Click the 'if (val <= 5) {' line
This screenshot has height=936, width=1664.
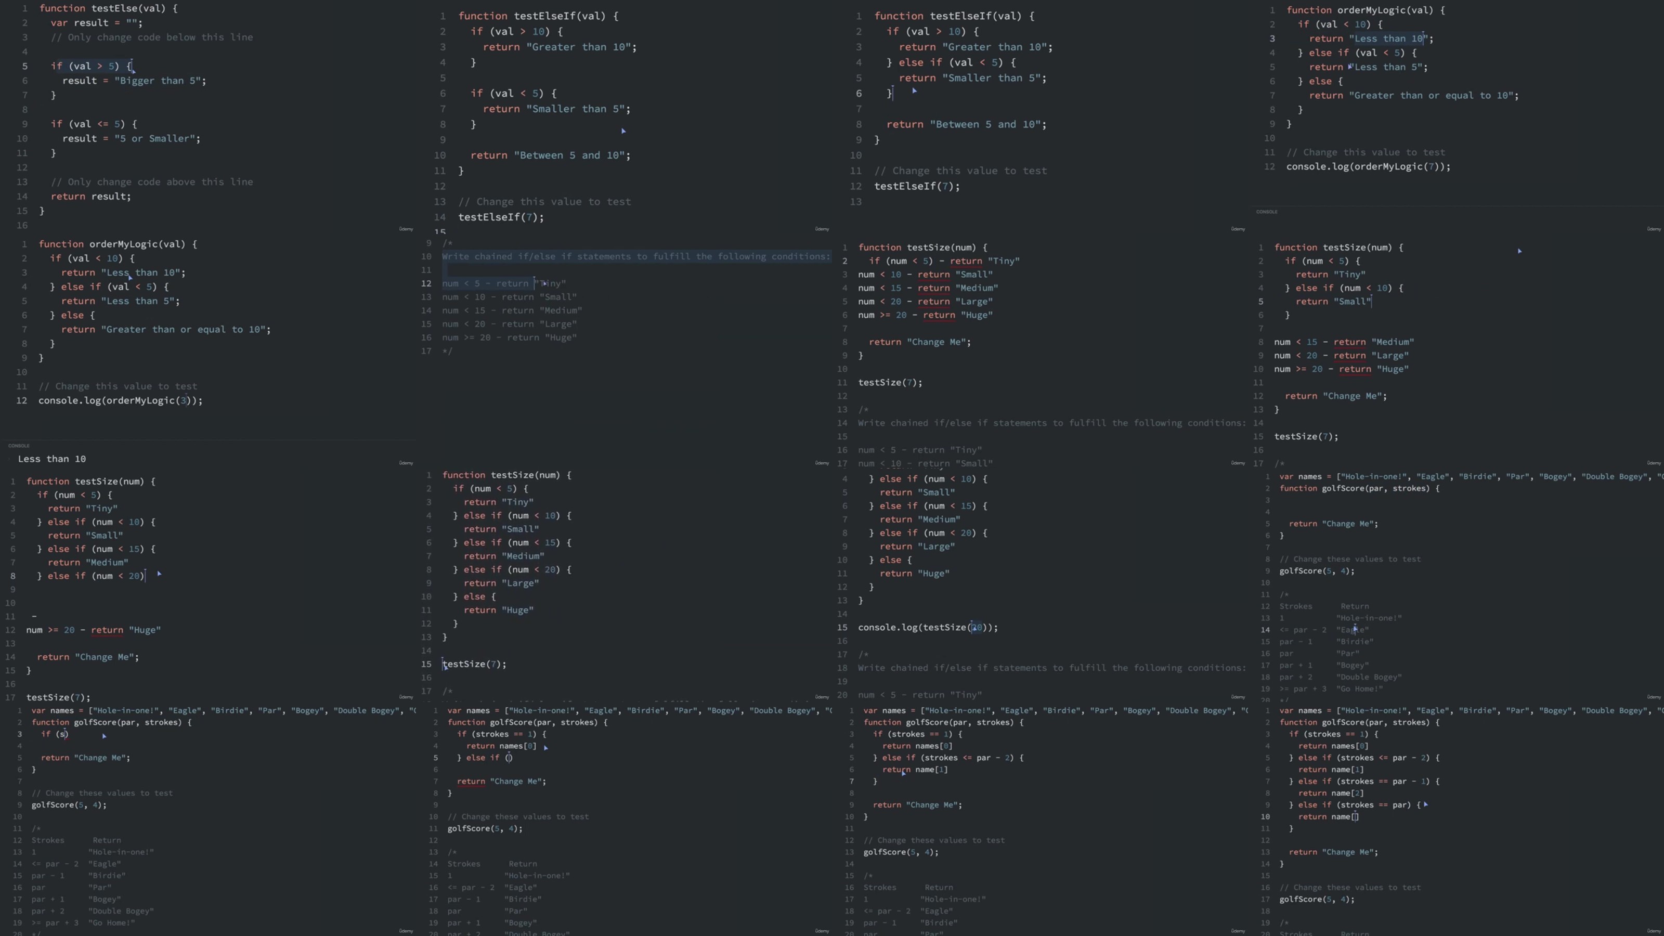[x=94, y=124]
